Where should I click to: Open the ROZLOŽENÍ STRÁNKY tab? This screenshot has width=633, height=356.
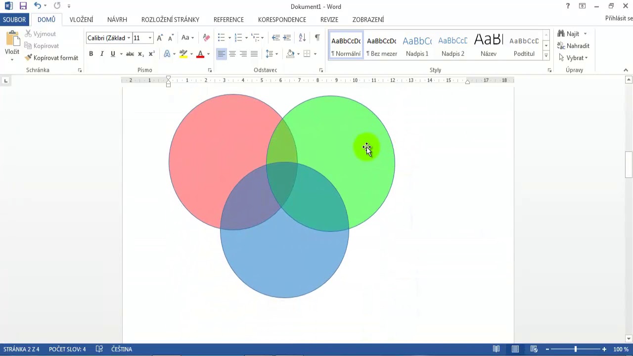[x=170, y=20]
